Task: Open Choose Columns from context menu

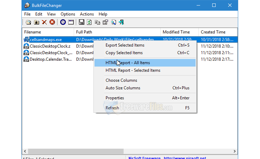Action: pyautogui.click(x=145, y=80)
